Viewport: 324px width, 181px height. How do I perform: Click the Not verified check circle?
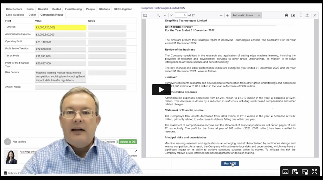(x=7, y=142)
